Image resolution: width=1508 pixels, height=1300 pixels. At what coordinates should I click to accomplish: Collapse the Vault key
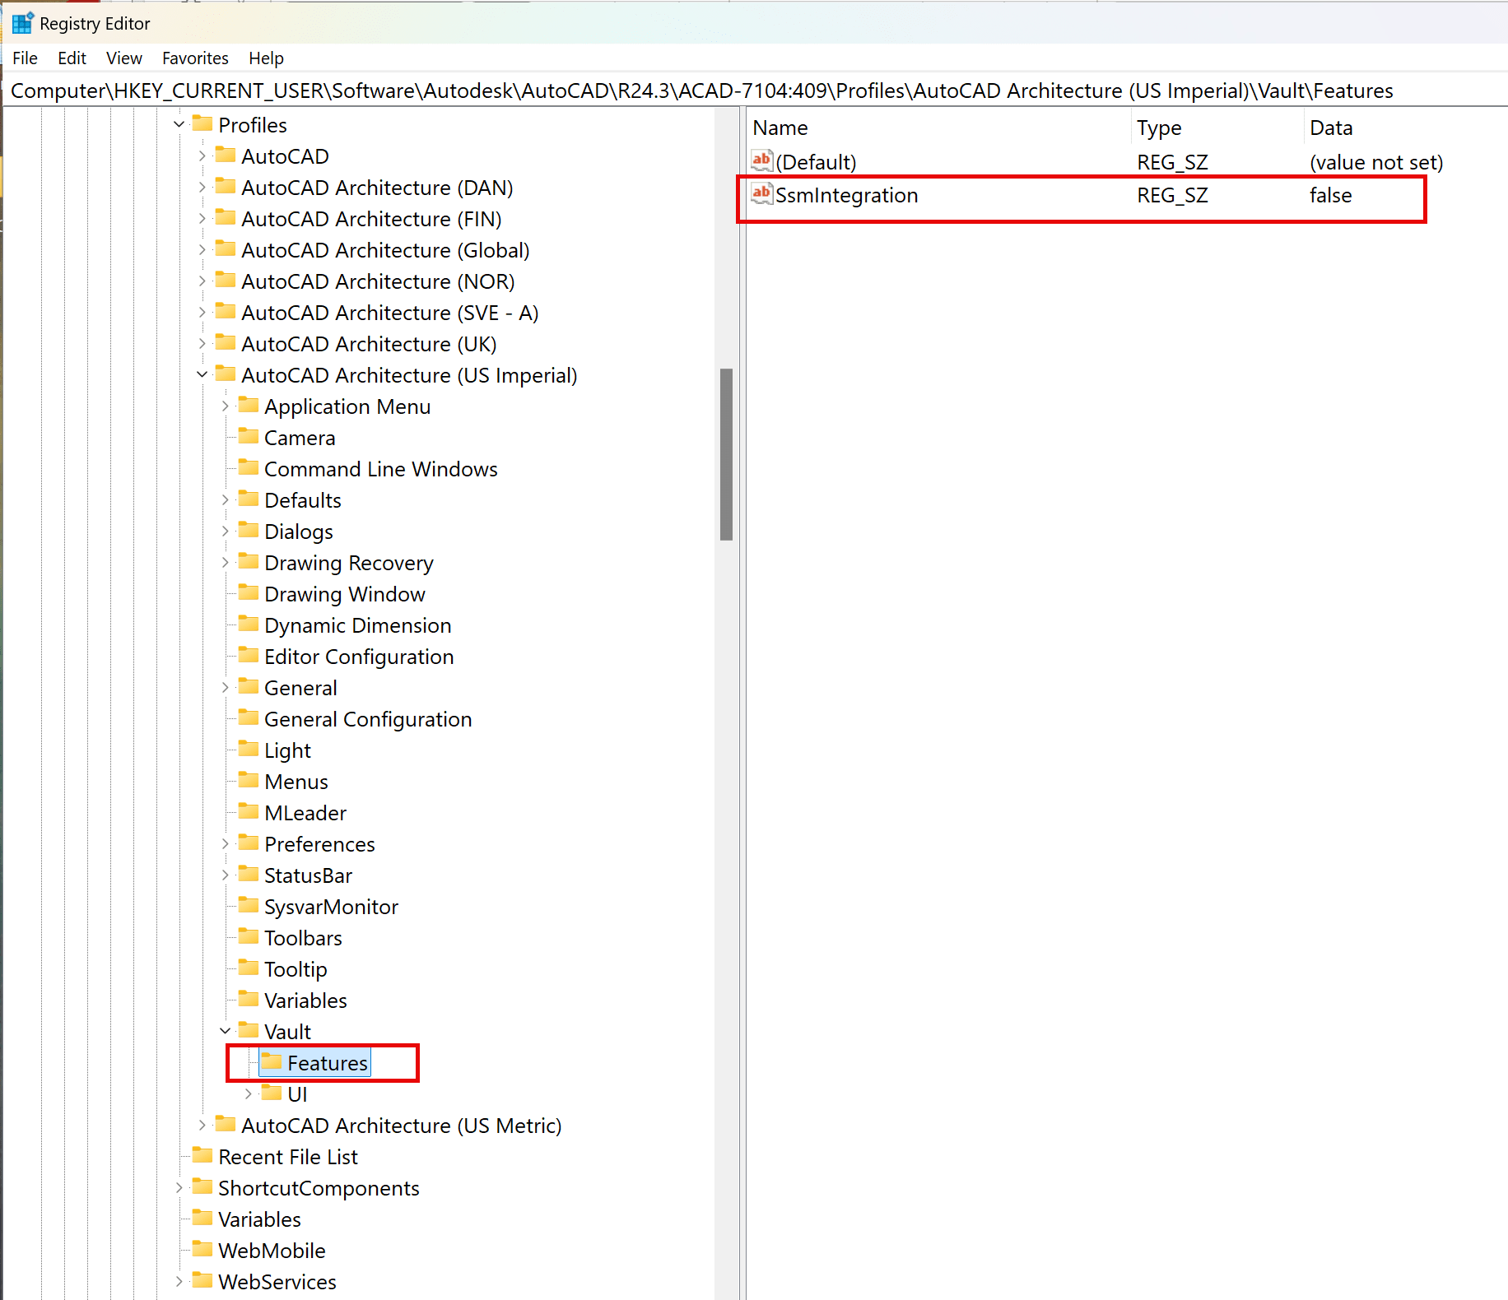[226, 1032]
